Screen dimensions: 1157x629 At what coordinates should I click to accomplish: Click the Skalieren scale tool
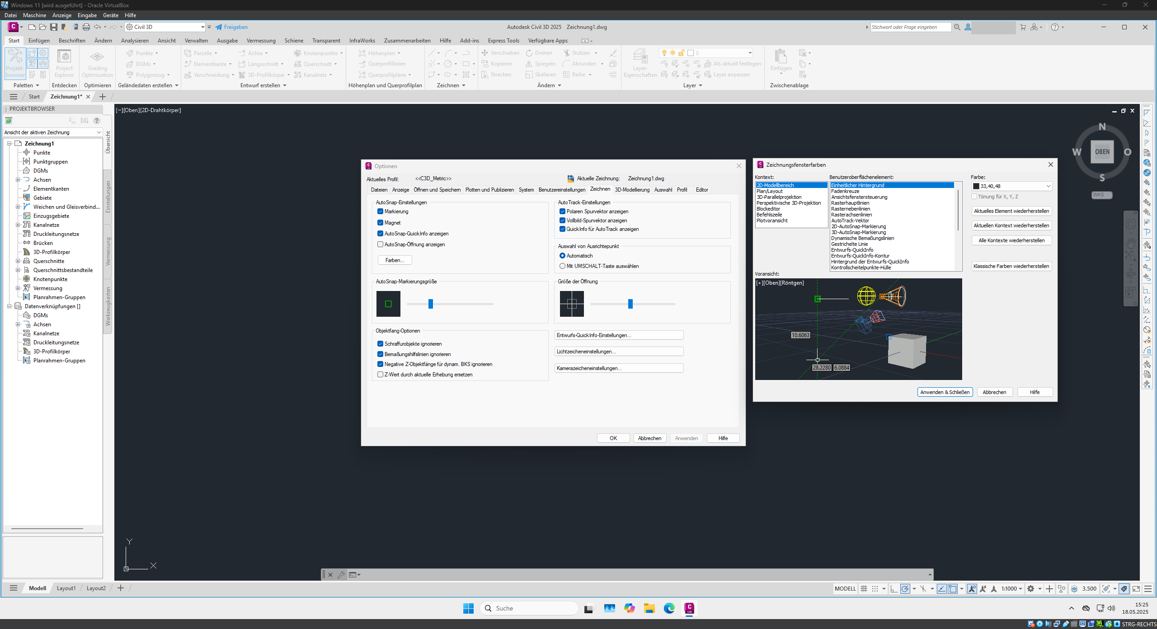click(541, 75)
